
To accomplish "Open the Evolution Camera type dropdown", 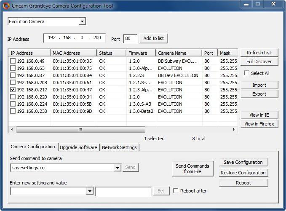I will 82,21.
